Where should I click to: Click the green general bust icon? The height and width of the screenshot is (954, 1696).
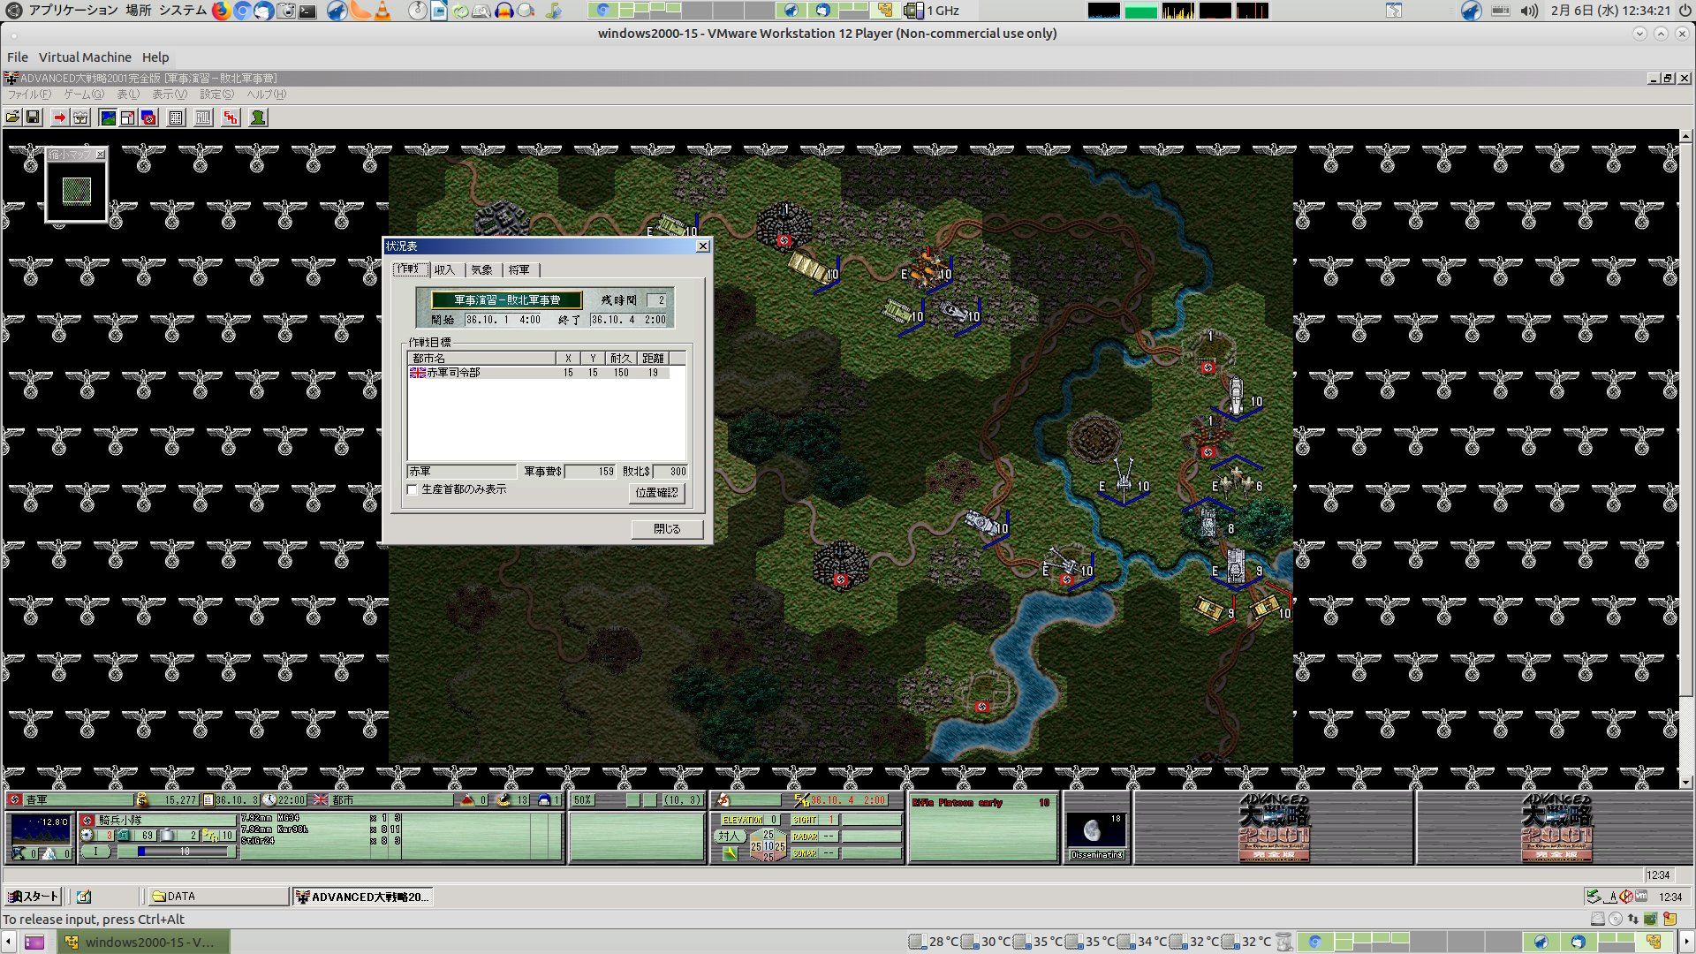pos(258,117)
